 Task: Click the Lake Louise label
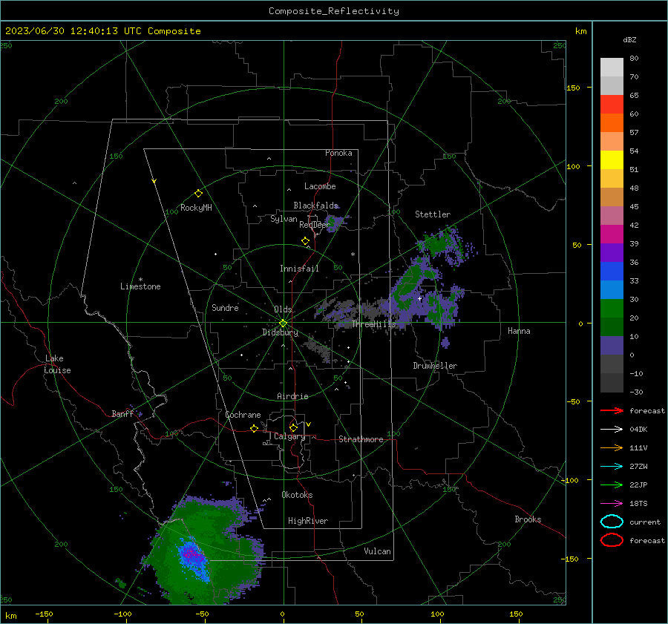point(57,364)
